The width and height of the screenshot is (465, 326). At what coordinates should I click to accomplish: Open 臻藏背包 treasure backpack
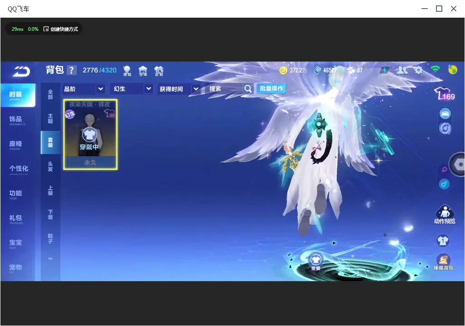(443, 262)
